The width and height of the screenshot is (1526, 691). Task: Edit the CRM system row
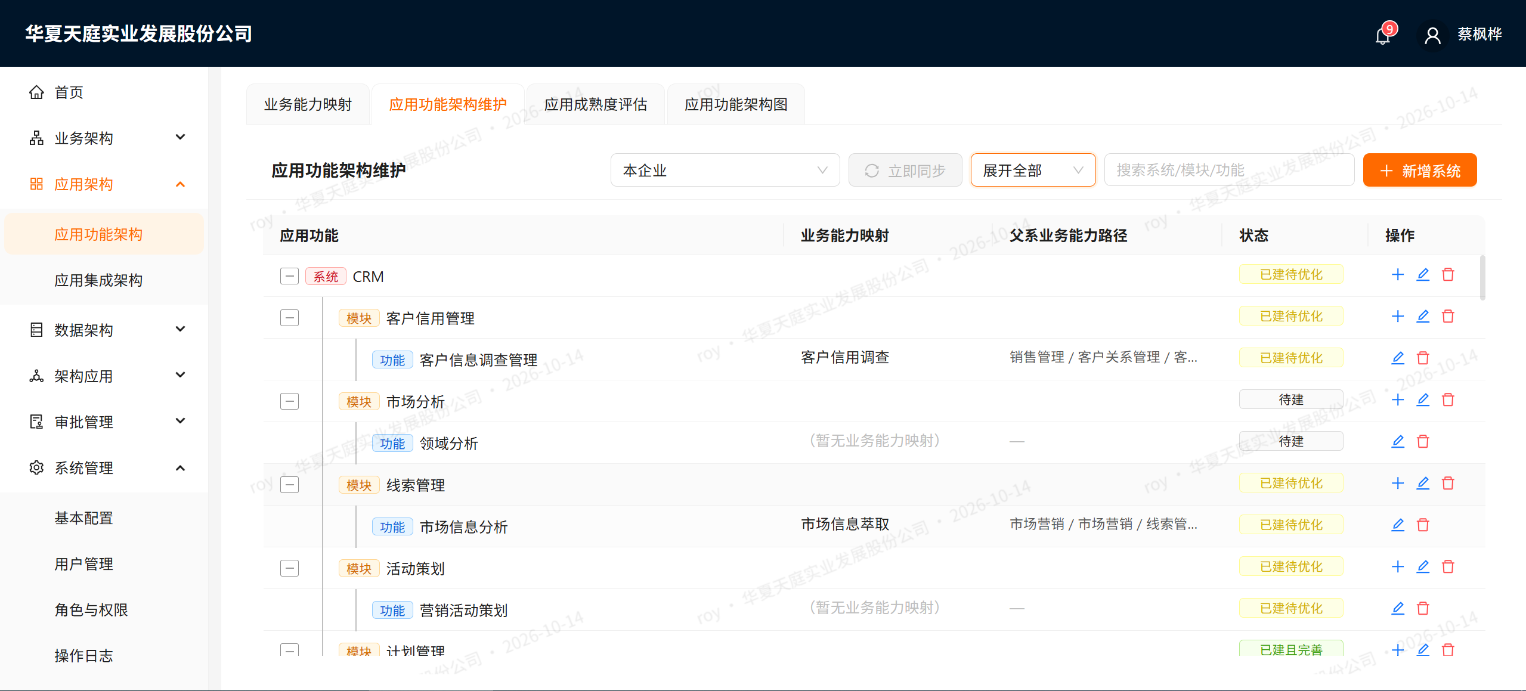(1423, 275)
